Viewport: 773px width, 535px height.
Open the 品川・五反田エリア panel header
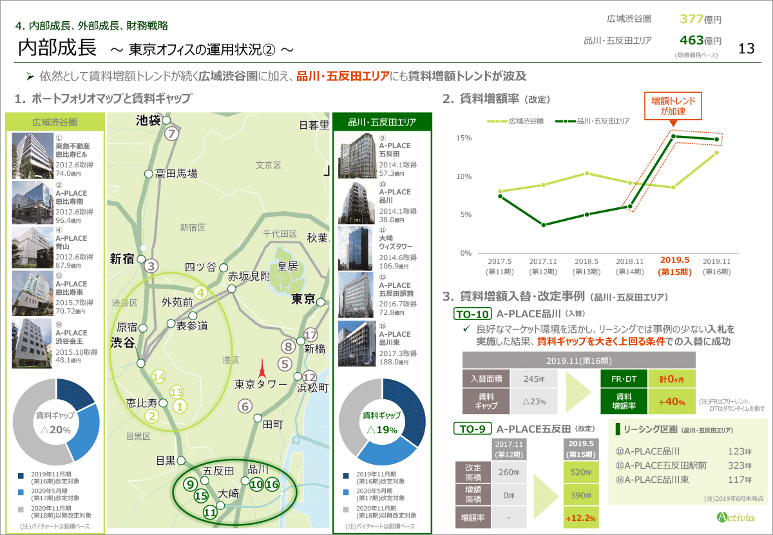[x=382, y=122]
